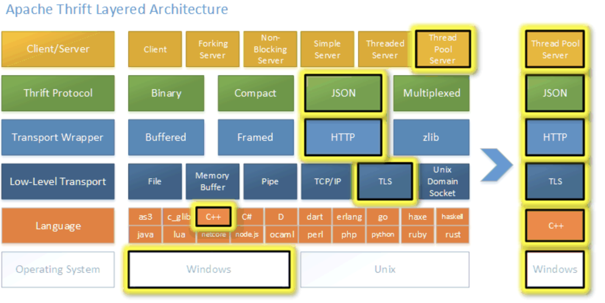
Task: Select the Binary protocol box
Action: 166,93
